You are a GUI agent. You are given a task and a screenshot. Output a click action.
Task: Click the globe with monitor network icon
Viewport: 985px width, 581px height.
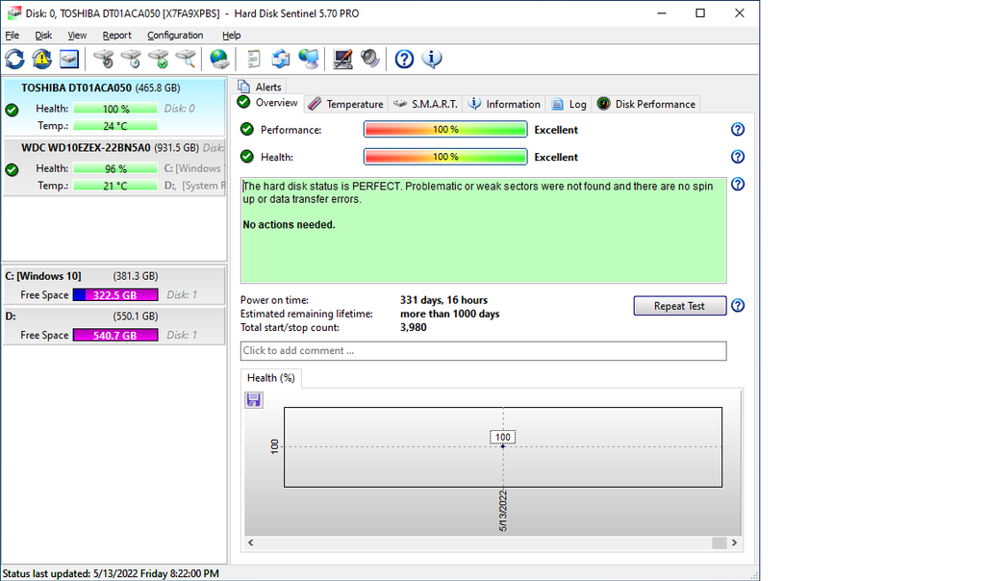[x=309, y=59]
